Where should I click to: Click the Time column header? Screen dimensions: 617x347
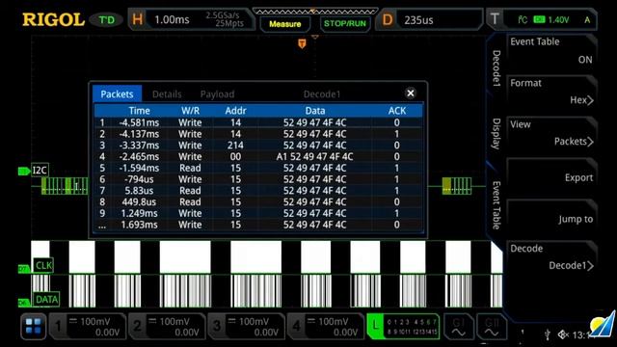coord(139,111)
